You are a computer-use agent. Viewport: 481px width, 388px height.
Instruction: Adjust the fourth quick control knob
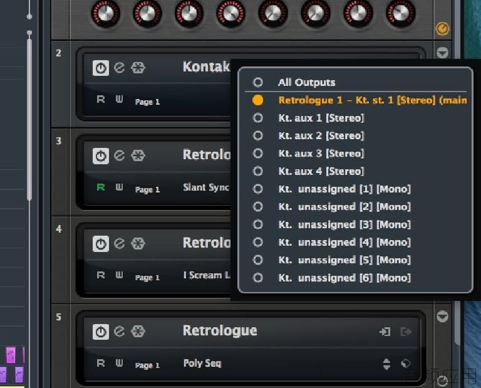(231, 14)
